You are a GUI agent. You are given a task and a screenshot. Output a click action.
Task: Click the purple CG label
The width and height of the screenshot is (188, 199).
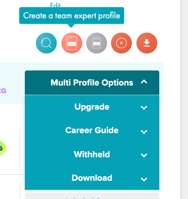tap(3, 91)
